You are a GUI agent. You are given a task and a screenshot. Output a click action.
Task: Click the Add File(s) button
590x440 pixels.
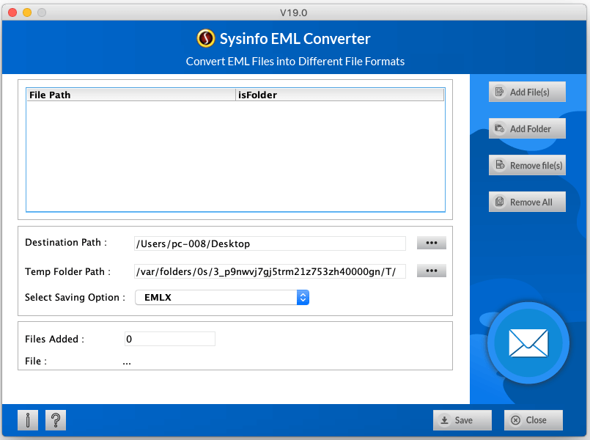click(x=527, y=92)
